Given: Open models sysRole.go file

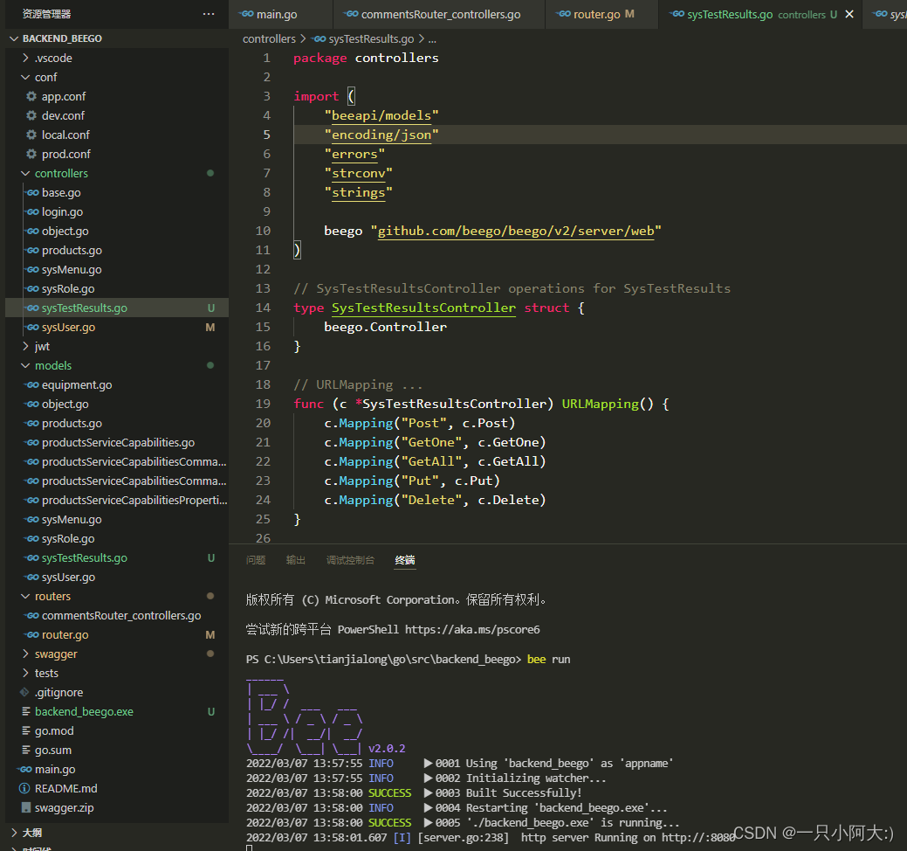Looking at the screenshot, I should tap(68, 538).
